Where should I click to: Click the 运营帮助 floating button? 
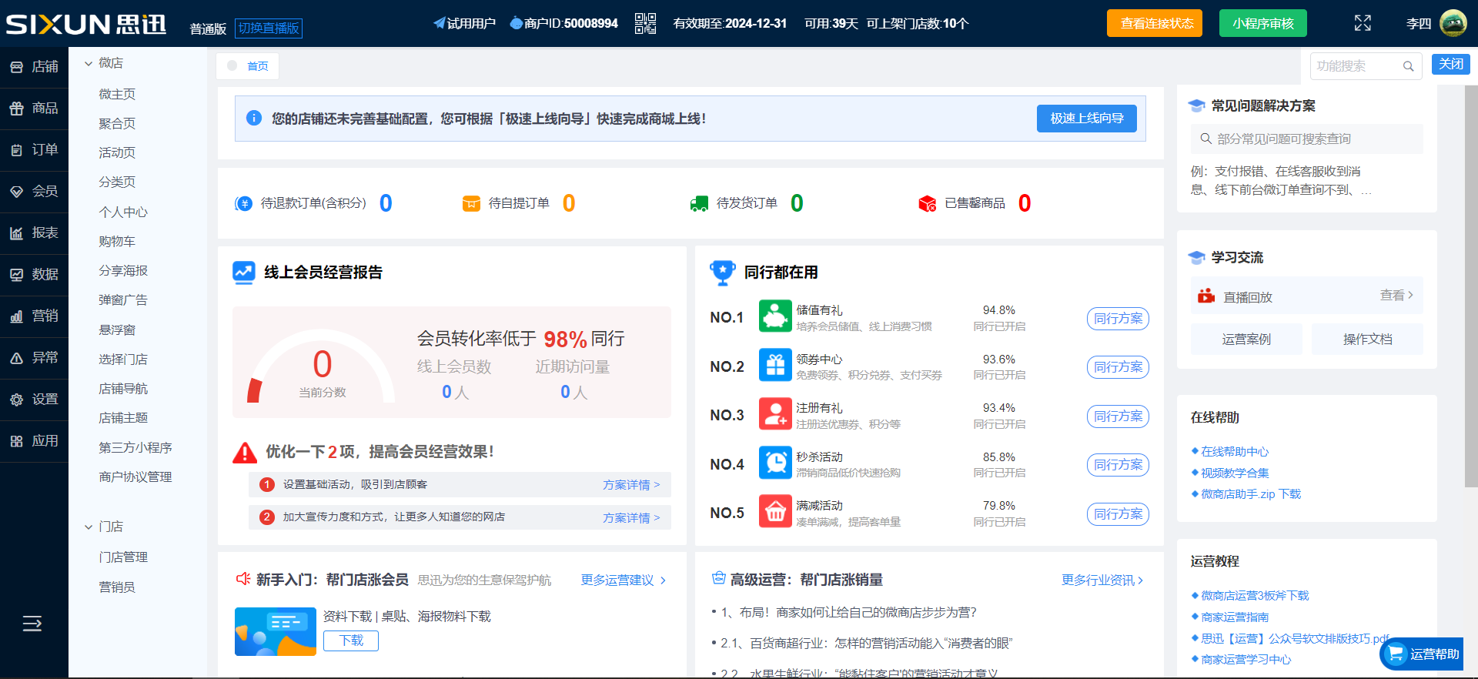(1423, 654)
